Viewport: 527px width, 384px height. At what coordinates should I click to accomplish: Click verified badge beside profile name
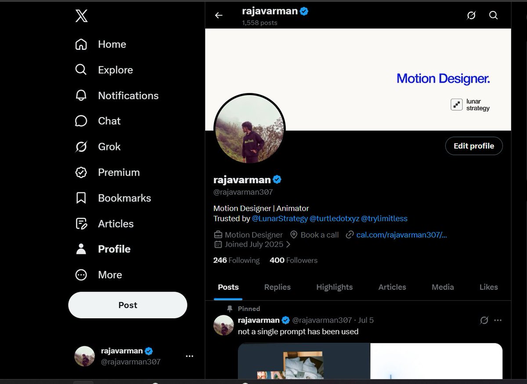tap(277, 179)
